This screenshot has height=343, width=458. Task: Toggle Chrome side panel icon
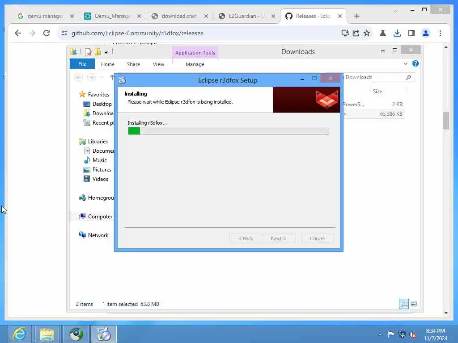(x=411, y=33)
